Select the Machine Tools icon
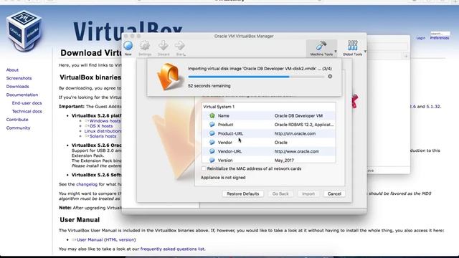459x258 pixels. pyautogui.click(x=321, y=46)
